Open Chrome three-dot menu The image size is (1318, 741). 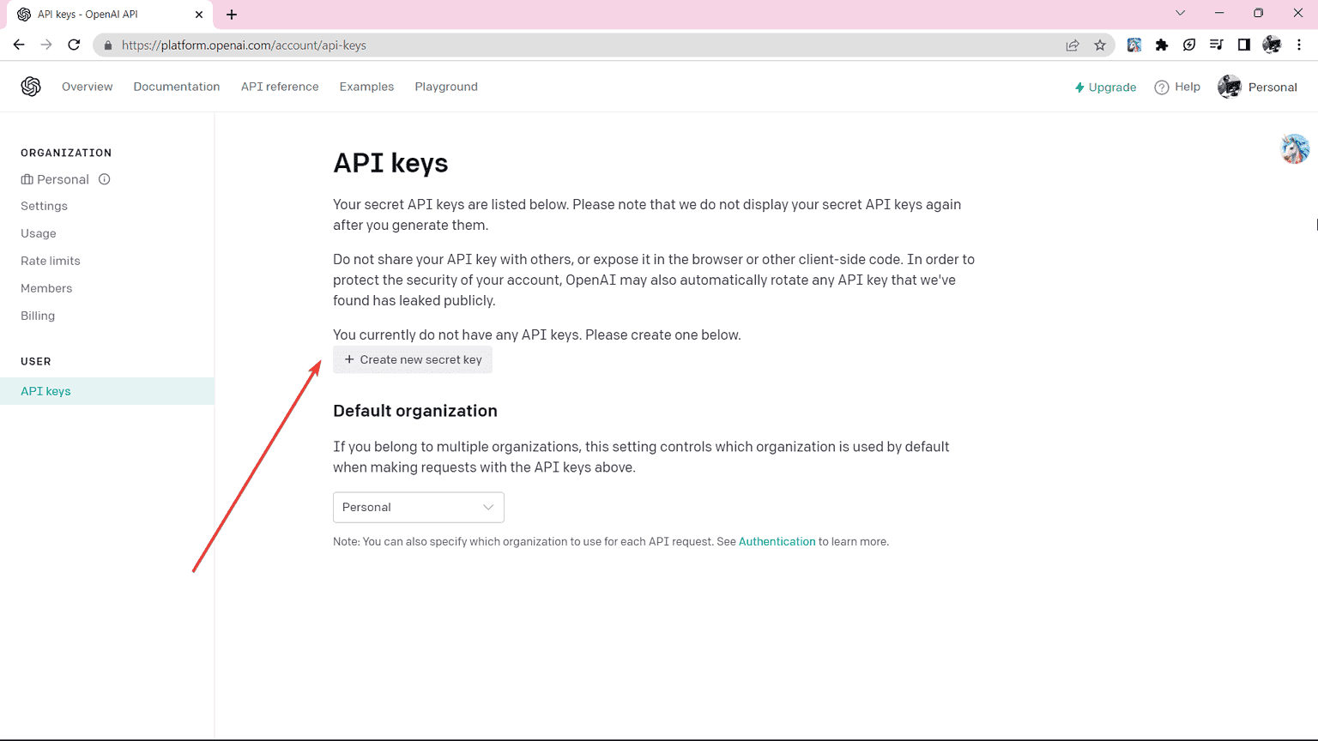pos(1299,45)
